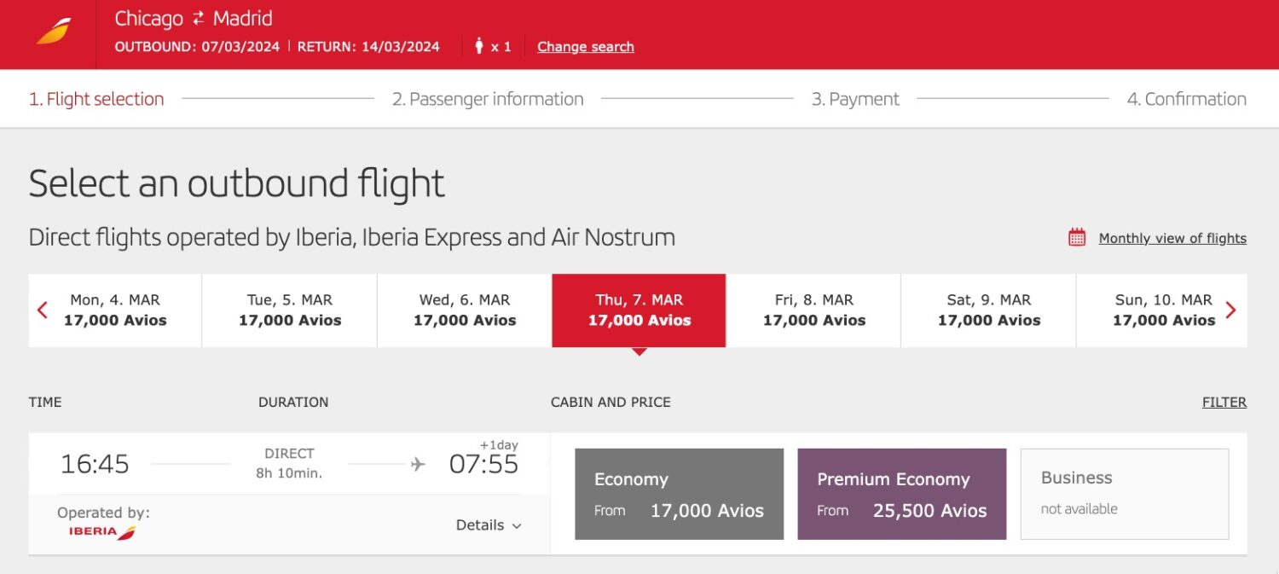Open the FILTER options
Image resolution: width=1279 pixels, height=574 pixels.
pos(1224,403)
